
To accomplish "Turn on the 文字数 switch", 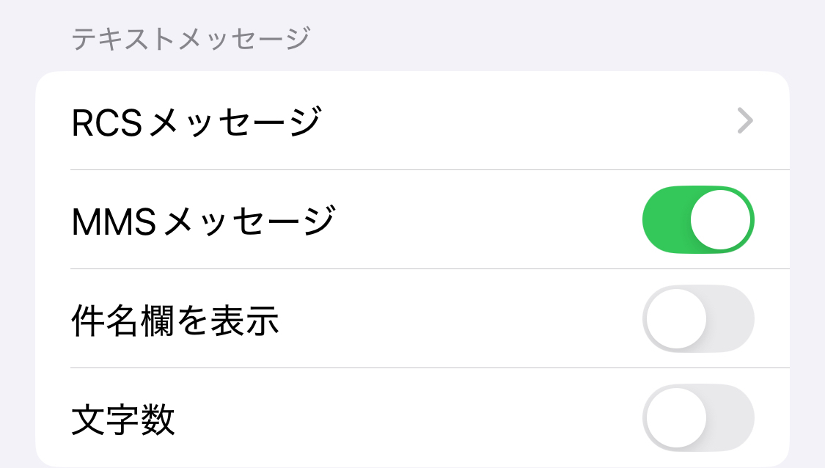I will [697, 417].
